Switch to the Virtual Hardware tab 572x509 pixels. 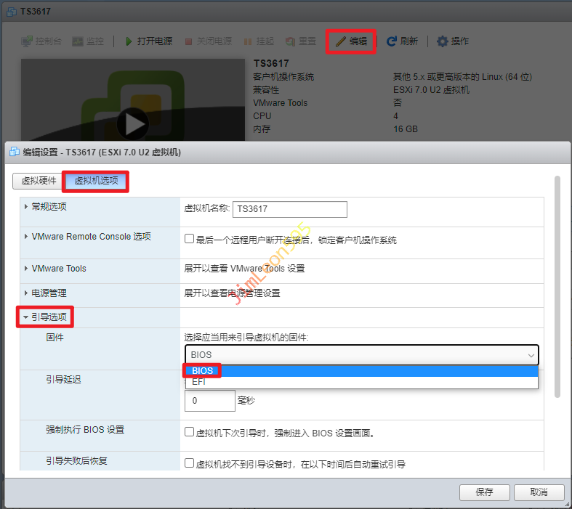point(38,181)
